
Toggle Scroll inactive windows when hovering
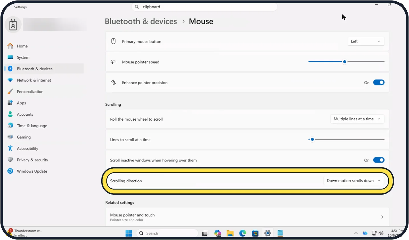[x=379, y=160]
